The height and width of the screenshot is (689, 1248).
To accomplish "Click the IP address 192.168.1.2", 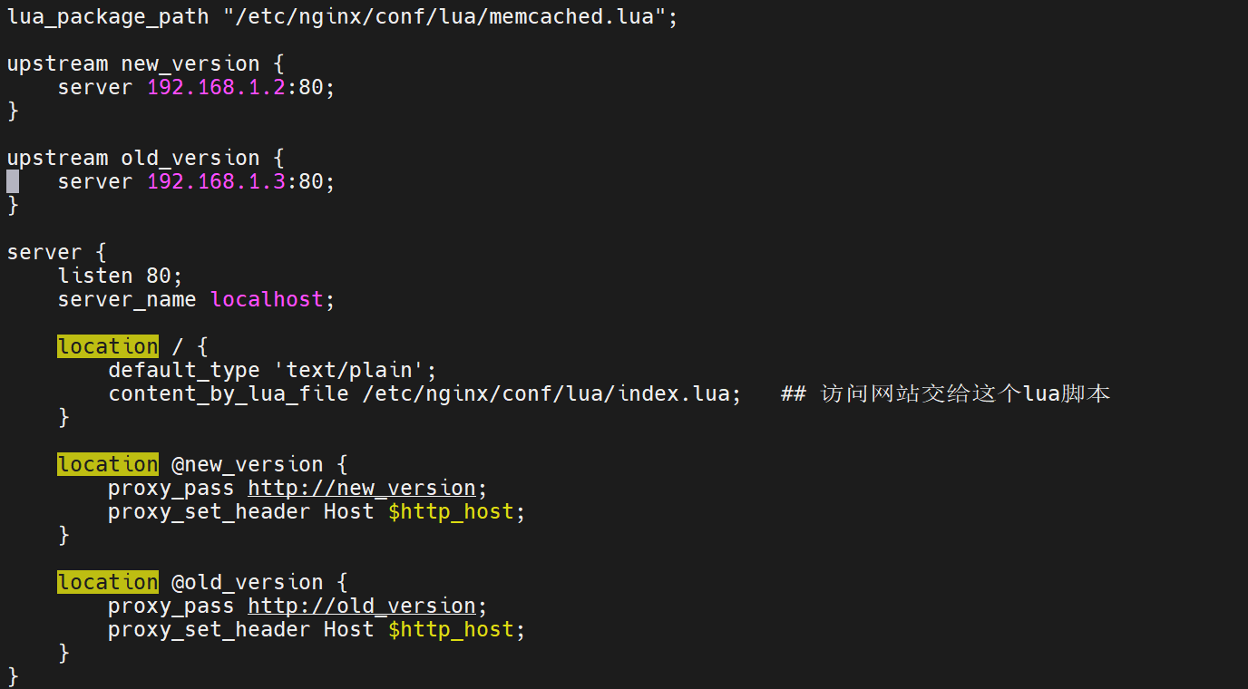I will click(217, 87).
